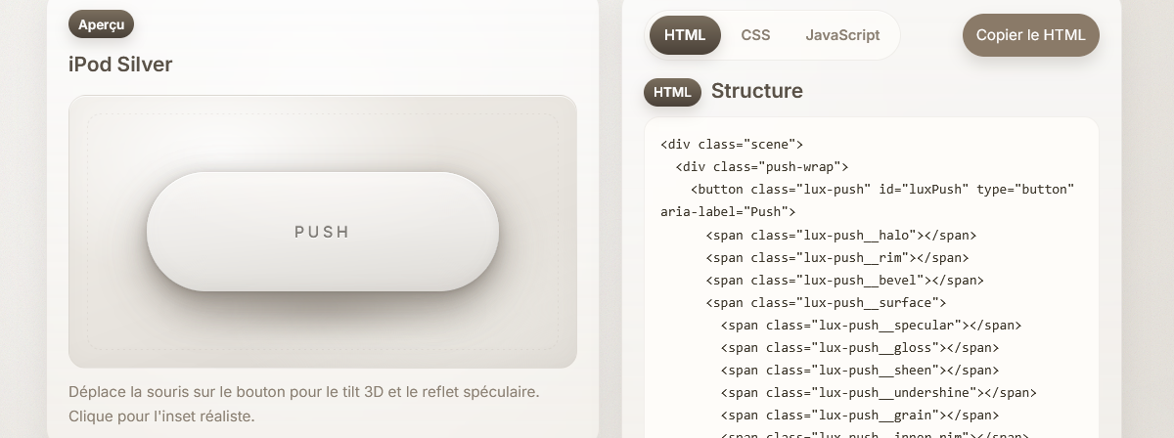This screenshot has width=1174, height=438.
Task: Click the button id="luxPush" code line
Action: [x=882, y=189]
